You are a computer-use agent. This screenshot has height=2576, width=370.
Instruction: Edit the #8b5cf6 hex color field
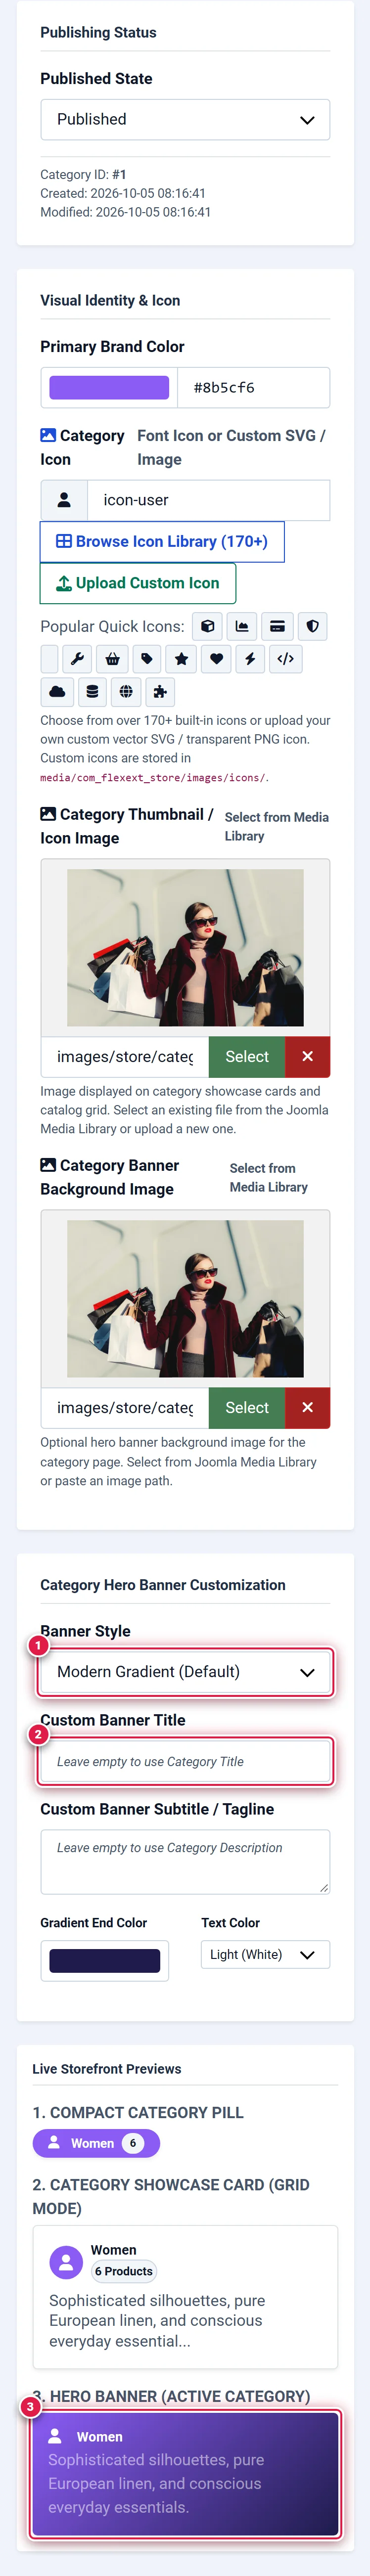[x=254, y=387]
